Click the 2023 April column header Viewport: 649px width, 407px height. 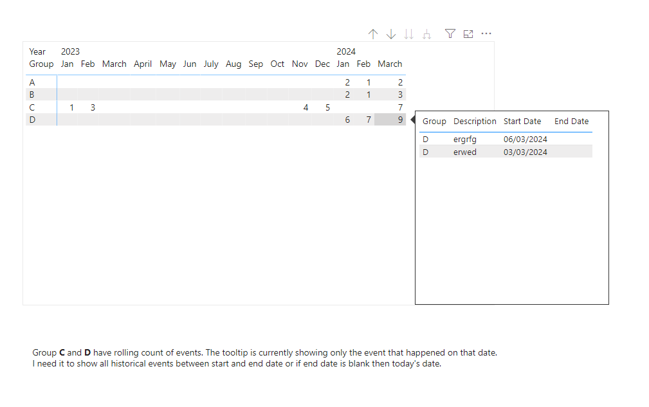pos(143,64)
